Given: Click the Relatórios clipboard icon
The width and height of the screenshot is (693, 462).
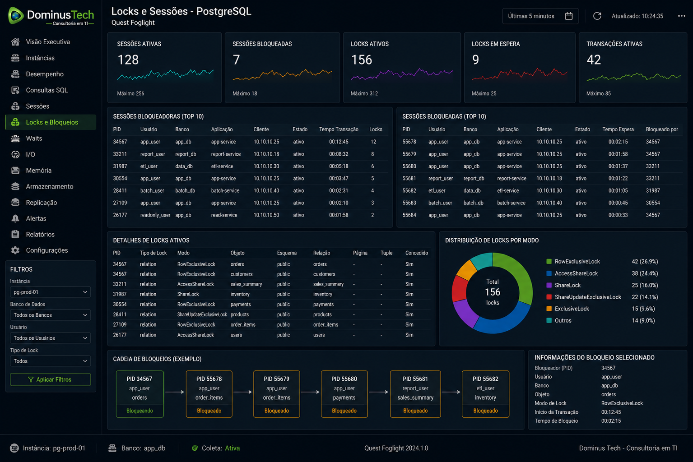Looking at the screenshot, I should (15, 235).
